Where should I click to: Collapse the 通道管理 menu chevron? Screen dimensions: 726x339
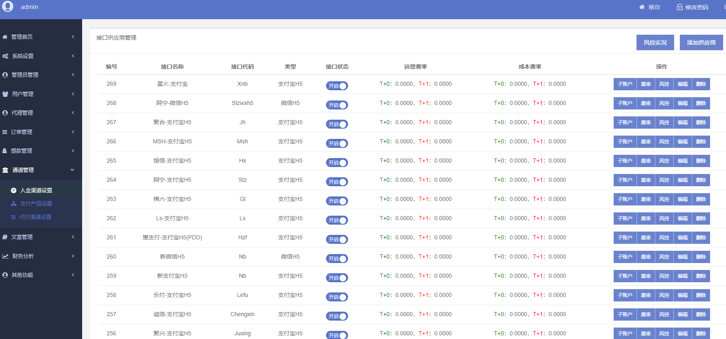coord(72,170)
